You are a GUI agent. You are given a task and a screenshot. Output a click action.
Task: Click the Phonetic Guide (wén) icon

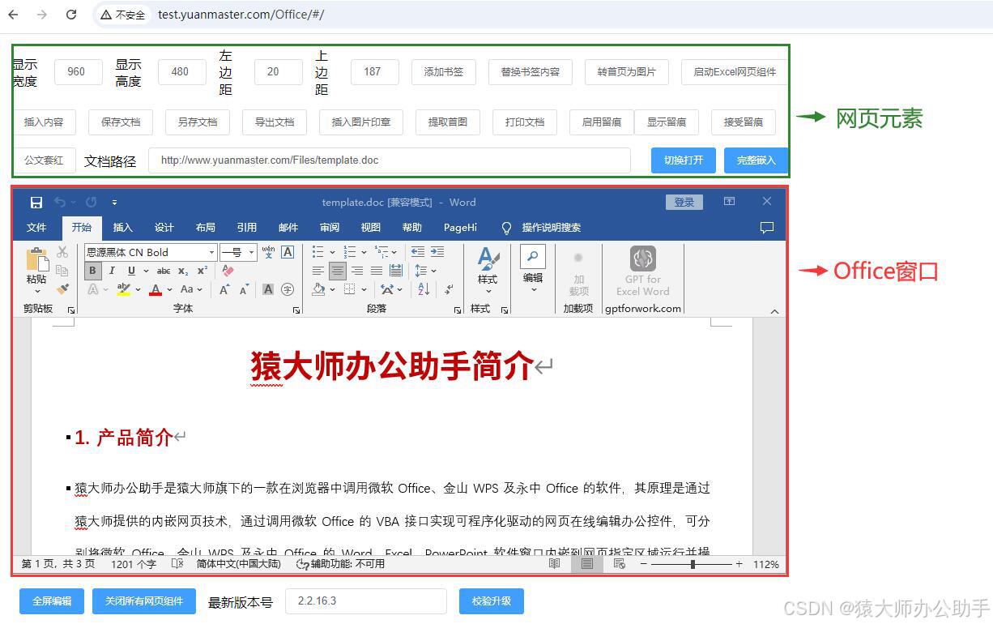(268, 252)
